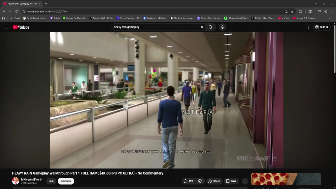Open MKIceAndFire channel avatar

(15, 181)
